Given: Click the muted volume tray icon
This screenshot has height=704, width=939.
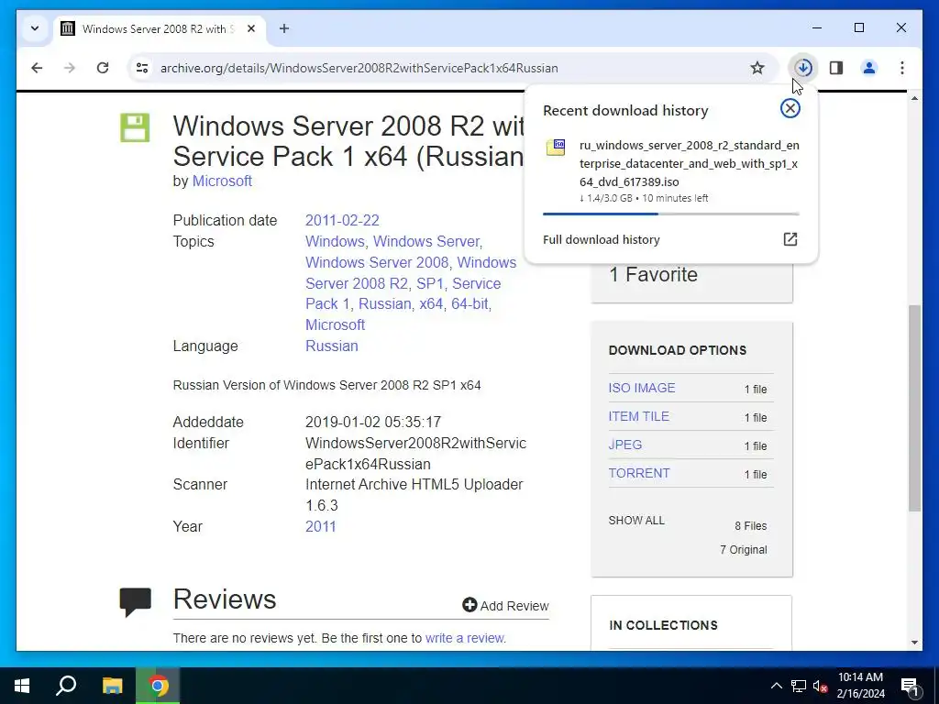Looking at the screenshot, I should tap(820, 686).
